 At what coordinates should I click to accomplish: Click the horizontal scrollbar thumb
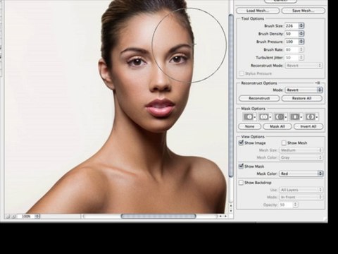coord(158,216)
